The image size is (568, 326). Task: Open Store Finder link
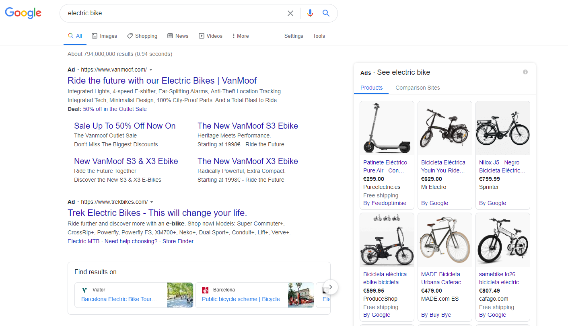(x=178, y=241)
